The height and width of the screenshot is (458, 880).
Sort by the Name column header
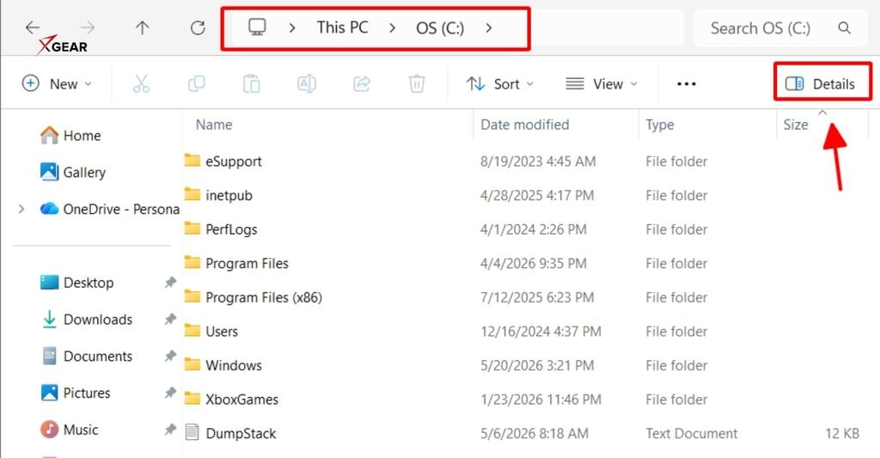[214, 125]
